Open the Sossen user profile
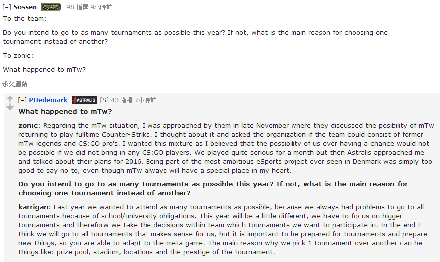 click(x=25, y=7)
